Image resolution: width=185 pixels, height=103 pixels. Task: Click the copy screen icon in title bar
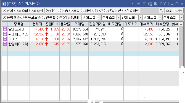click(150, 4)
